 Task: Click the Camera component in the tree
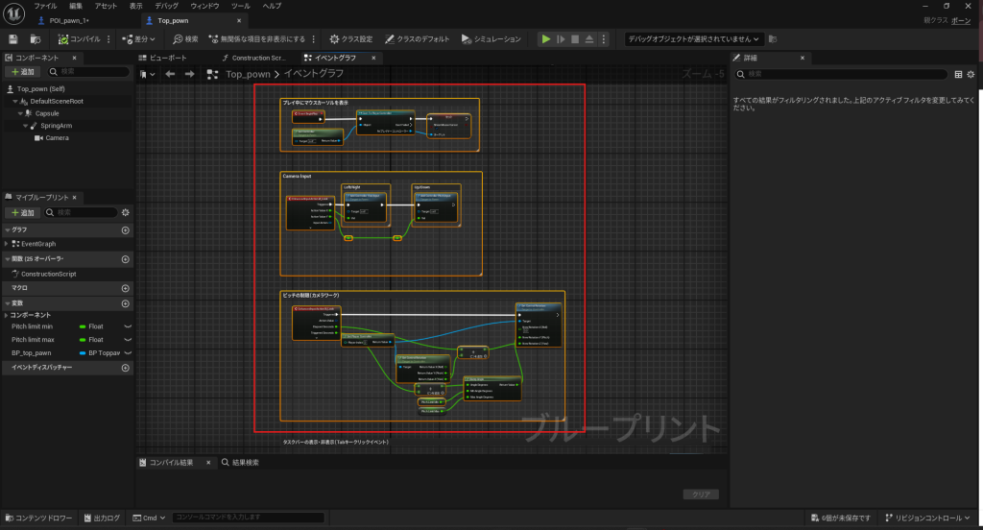click(x=57, y=137)
